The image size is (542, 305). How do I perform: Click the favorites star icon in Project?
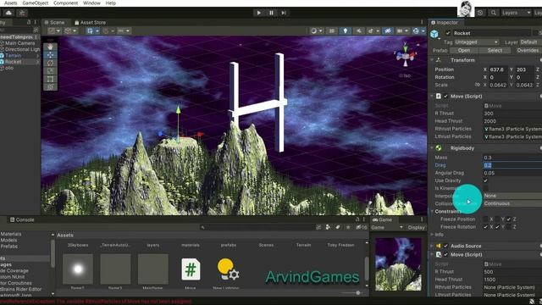click(348, 227)
